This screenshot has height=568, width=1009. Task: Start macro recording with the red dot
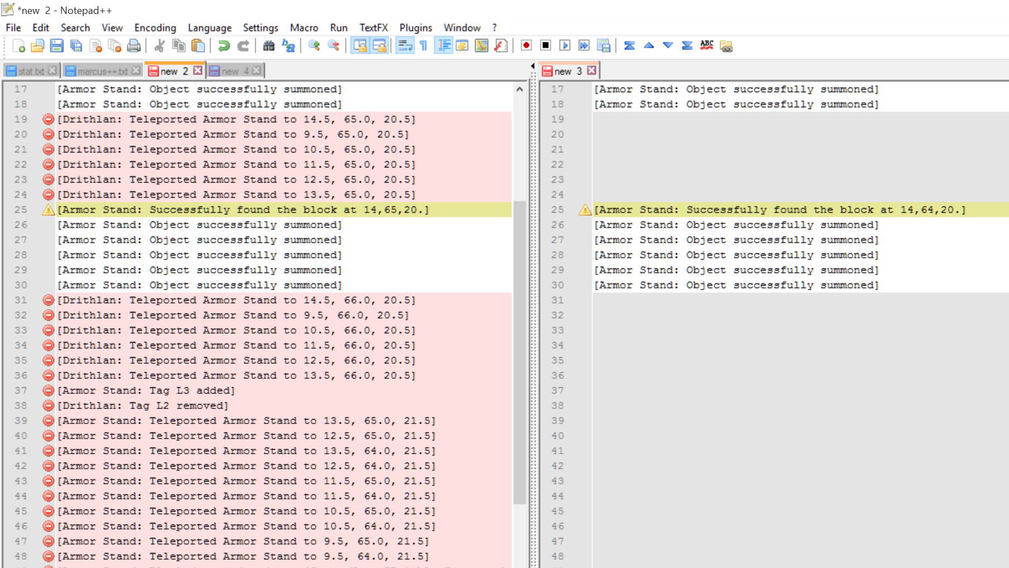526,46
